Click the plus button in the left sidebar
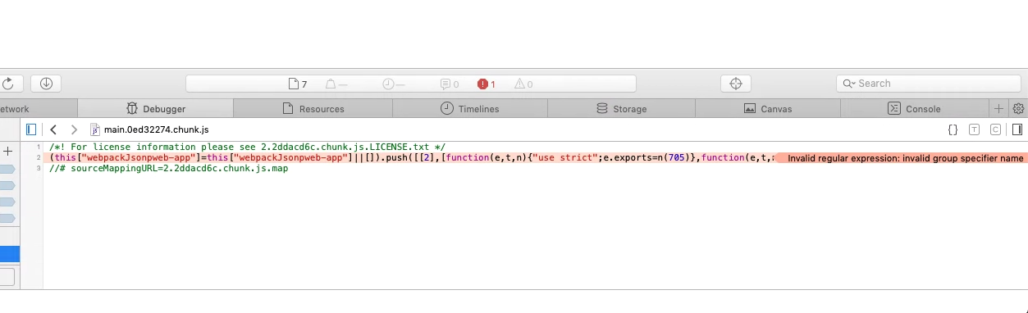1028x313 pixels. pyautogui.click(x=8, y=152)
